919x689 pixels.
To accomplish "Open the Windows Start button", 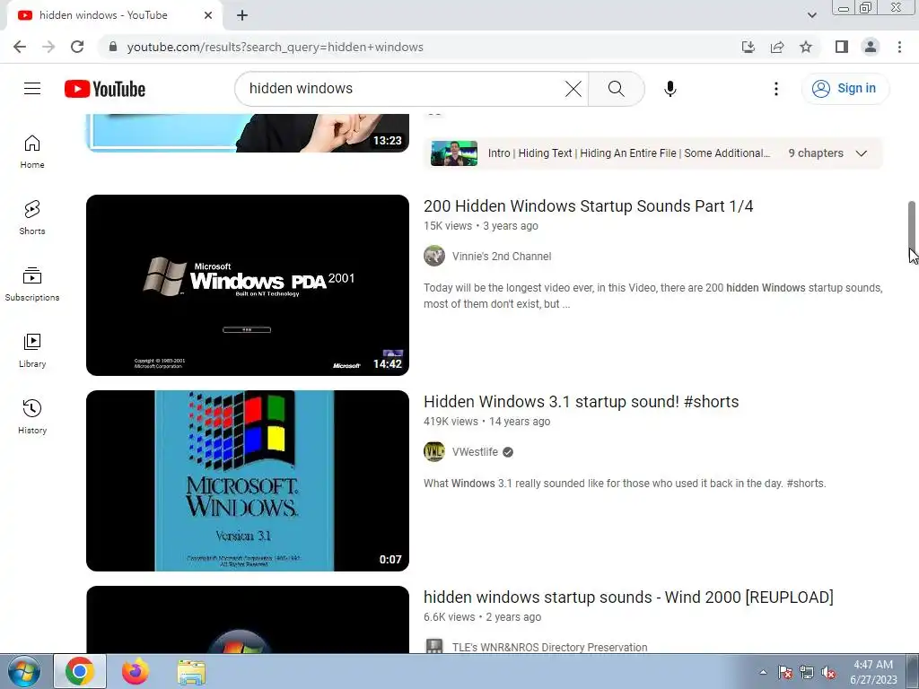I will [x=23, y=671].
